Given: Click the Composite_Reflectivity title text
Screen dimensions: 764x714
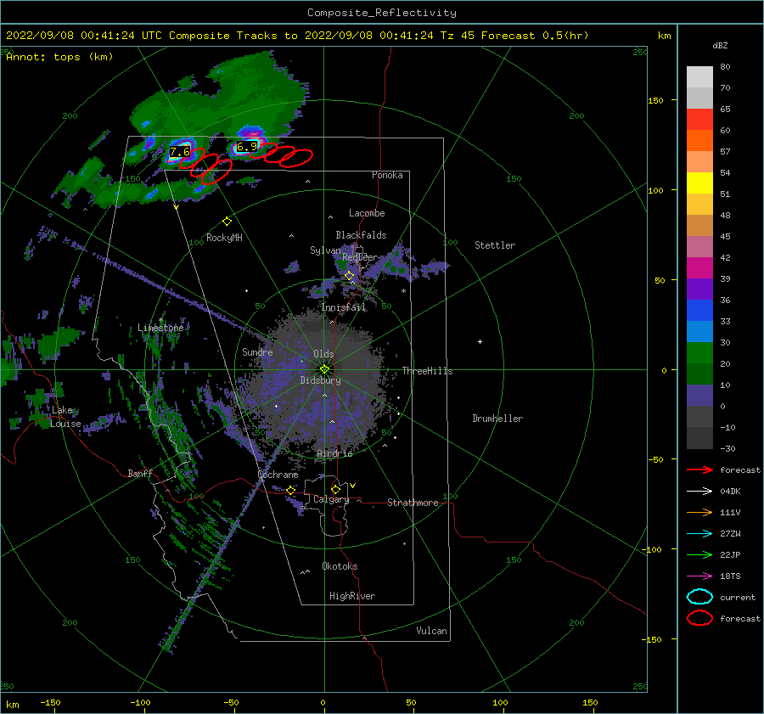Looking at the screenshot, I should coord(382,13).
